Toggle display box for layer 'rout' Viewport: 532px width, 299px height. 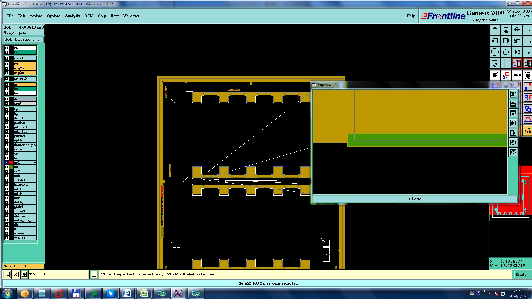click(7, 104)
